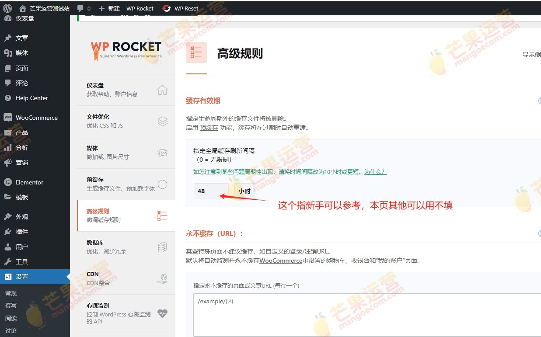The height and width of the screenshot is (337, 541).
Task: Click the layers icon for 文件优化
Action: pos(162,122)
